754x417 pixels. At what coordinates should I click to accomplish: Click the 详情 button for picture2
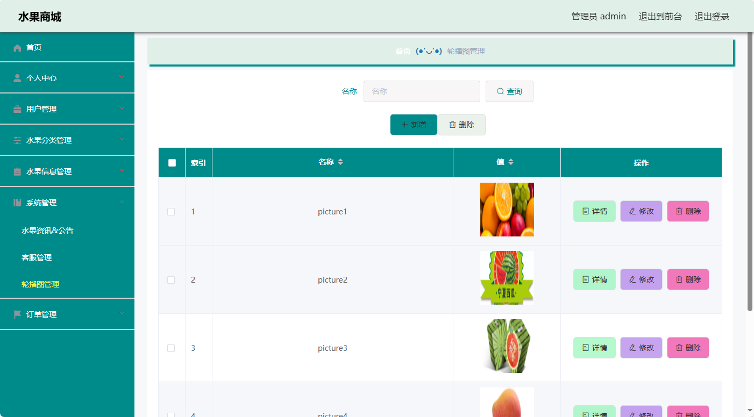tap(594, 279)
